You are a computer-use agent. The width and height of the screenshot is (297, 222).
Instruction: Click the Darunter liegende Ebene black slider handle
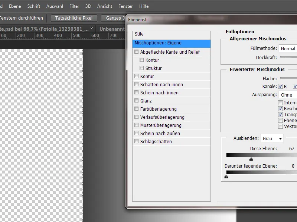coord(226,177)
